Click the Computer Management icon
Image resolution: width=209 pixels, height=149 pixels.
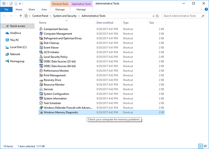(41, 34)
